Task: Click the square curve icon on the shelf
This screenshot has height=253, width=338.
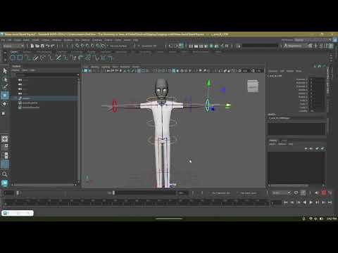Action: coord(20,58)
